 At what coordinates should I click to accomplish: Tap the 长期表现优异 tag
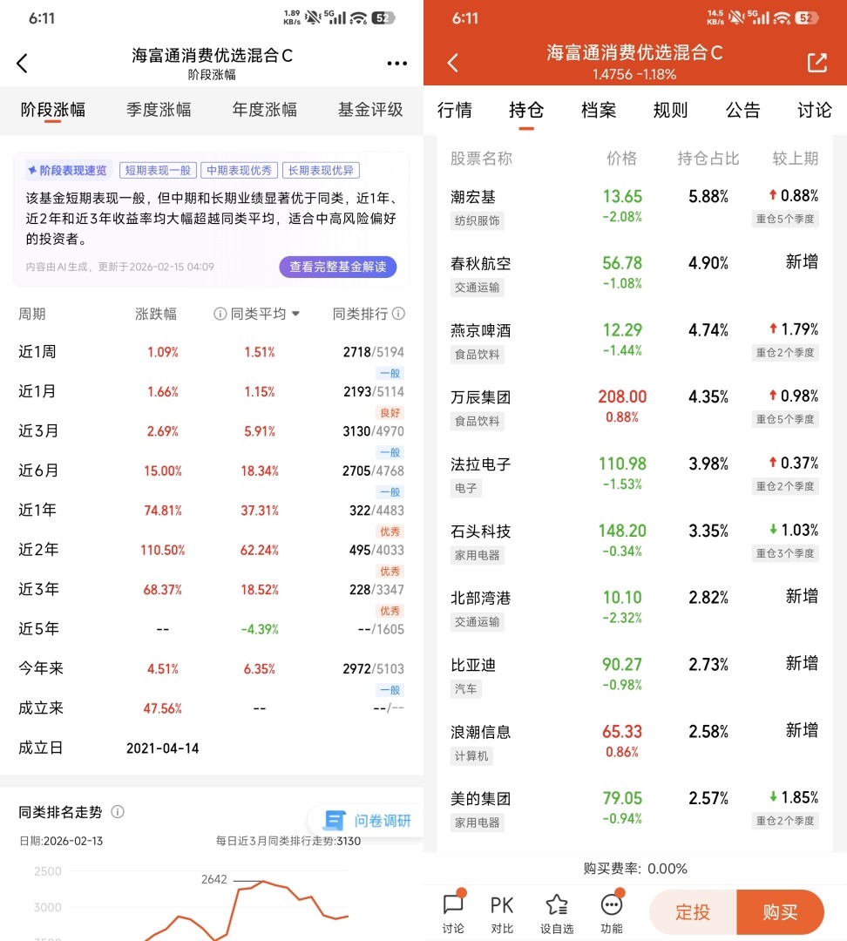(x=322, y=171)
